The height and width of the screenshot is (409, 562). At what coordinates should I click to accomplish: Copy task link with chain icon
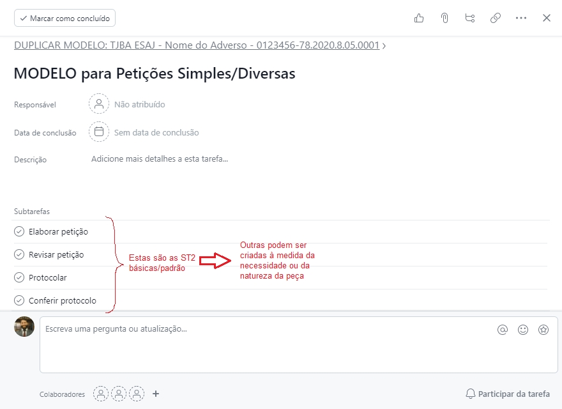(496, 18)
